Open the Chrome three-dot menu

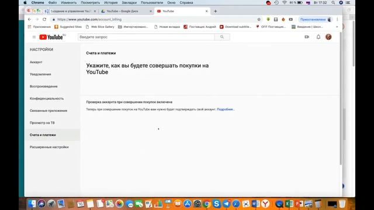337,19
